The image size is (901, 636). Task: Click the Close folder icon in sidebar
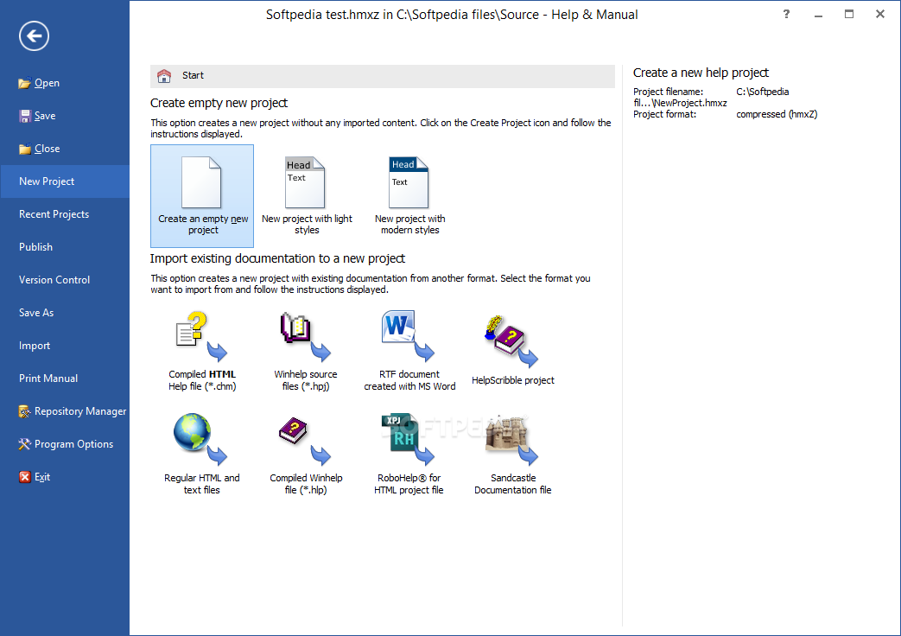25,149
